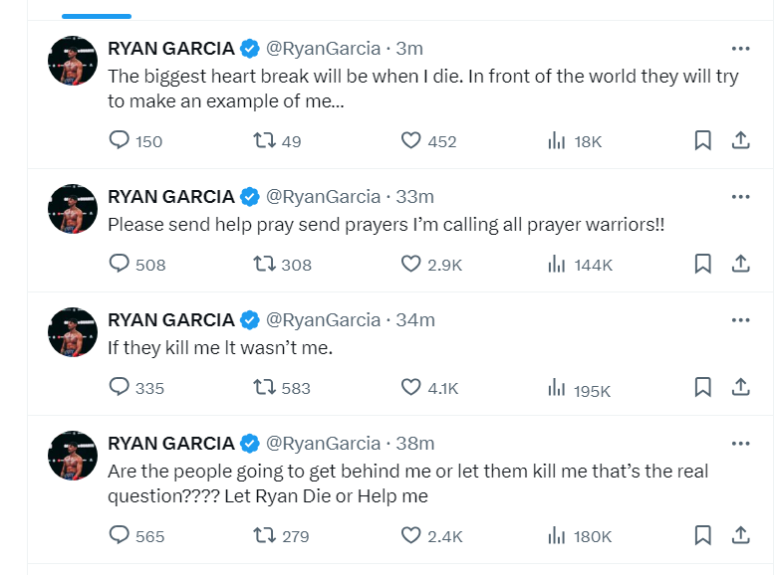Like the 'If they kill me' tweet

click(411, 387)
